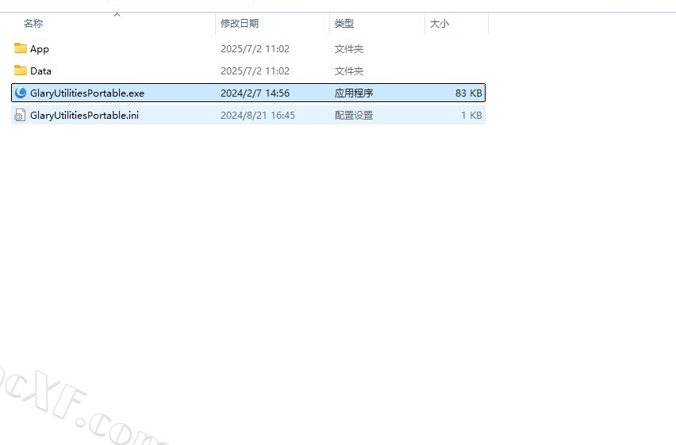Select the App folder name

pyautogui.click(x=39, y=49)
